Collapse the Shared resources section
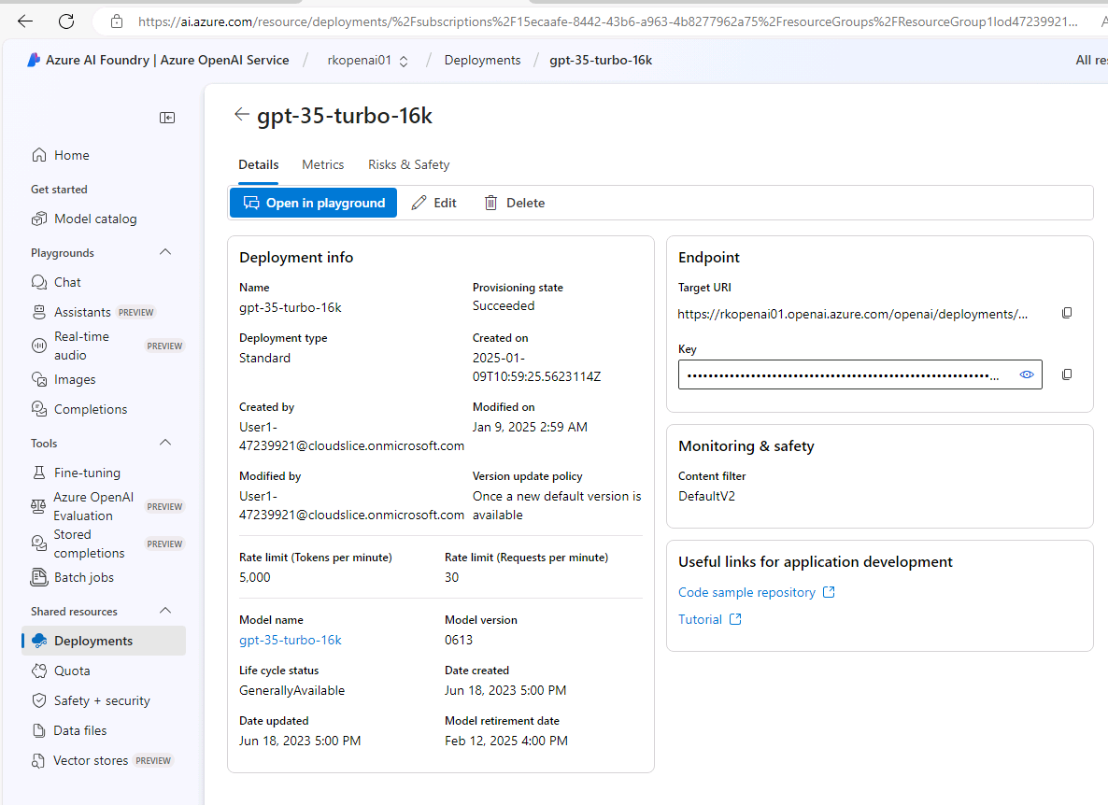Viewport: 1108px width, 805px height. click(165, 611)
